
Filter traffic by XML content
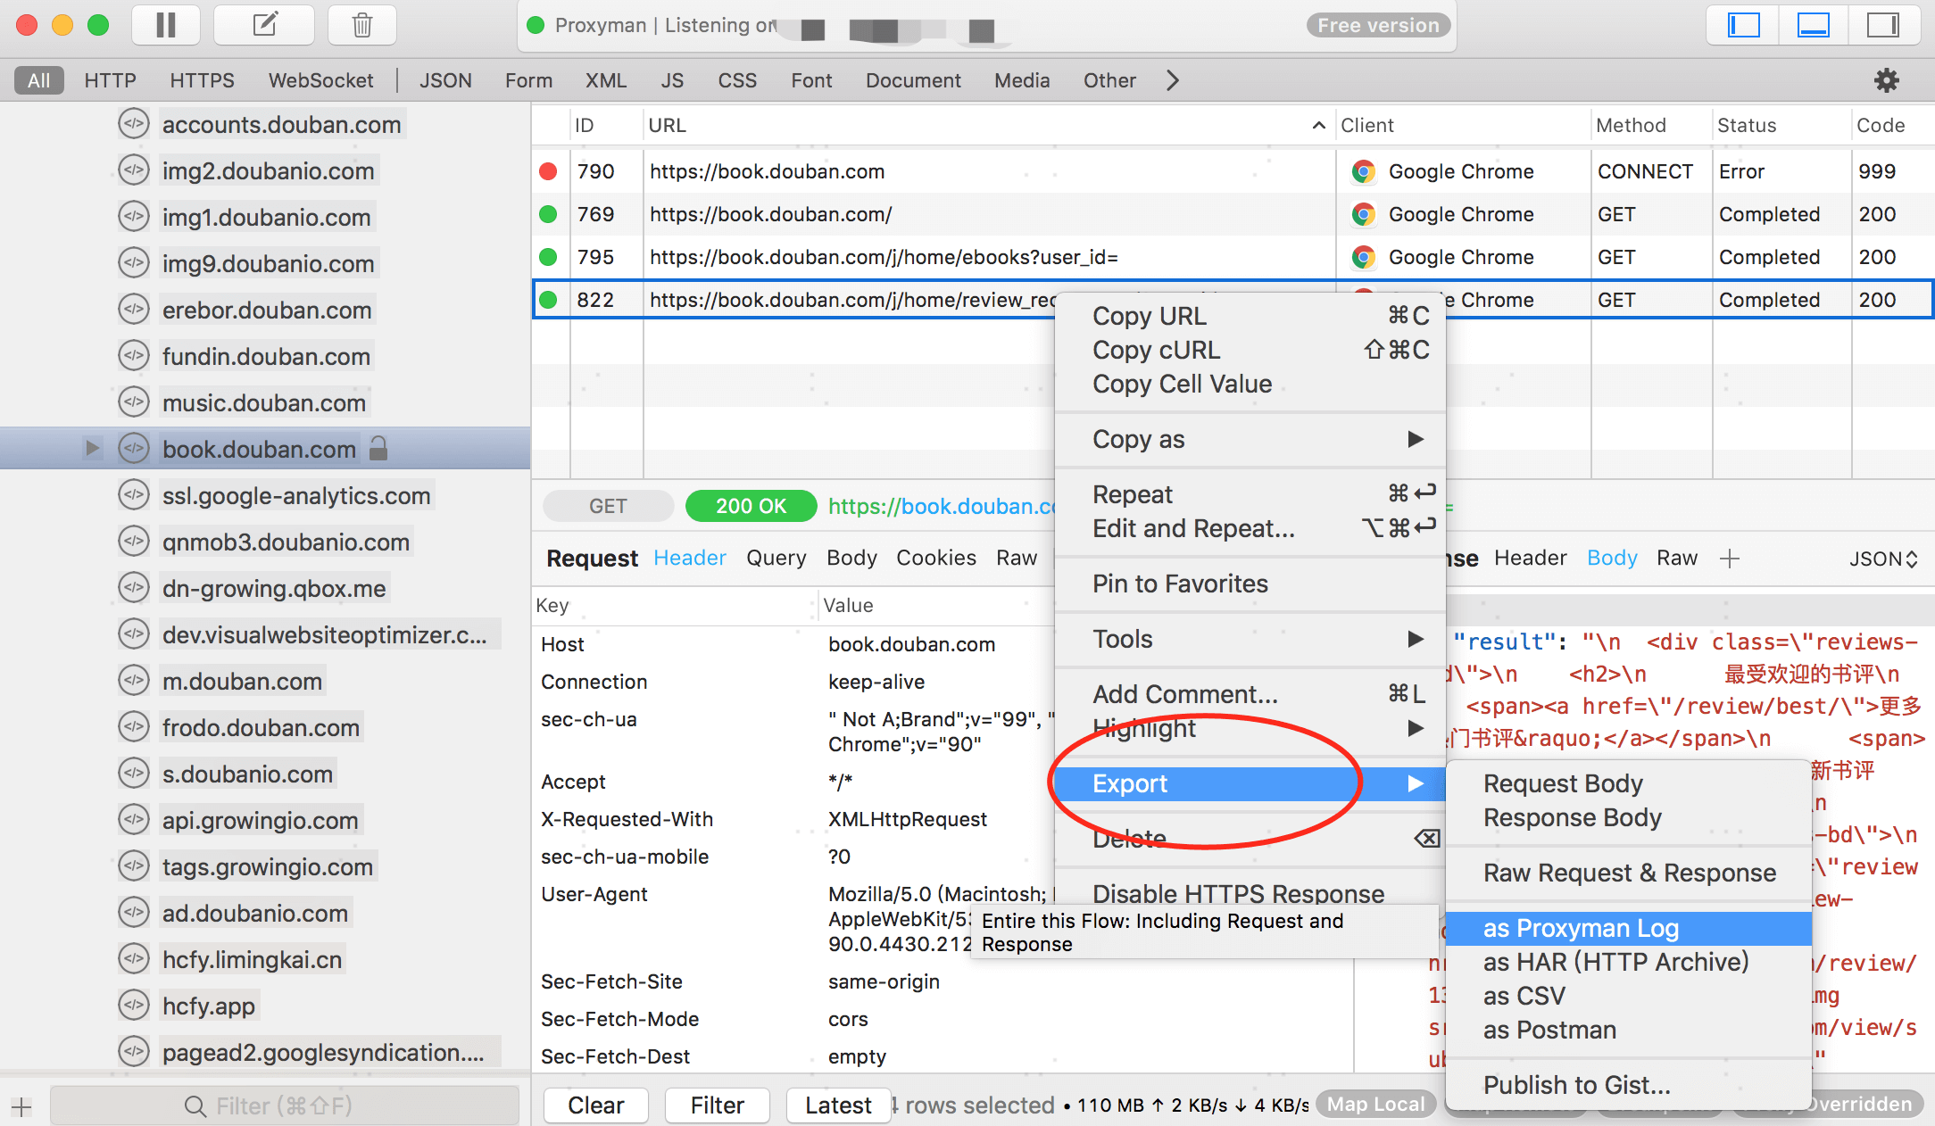pos(606,80)
